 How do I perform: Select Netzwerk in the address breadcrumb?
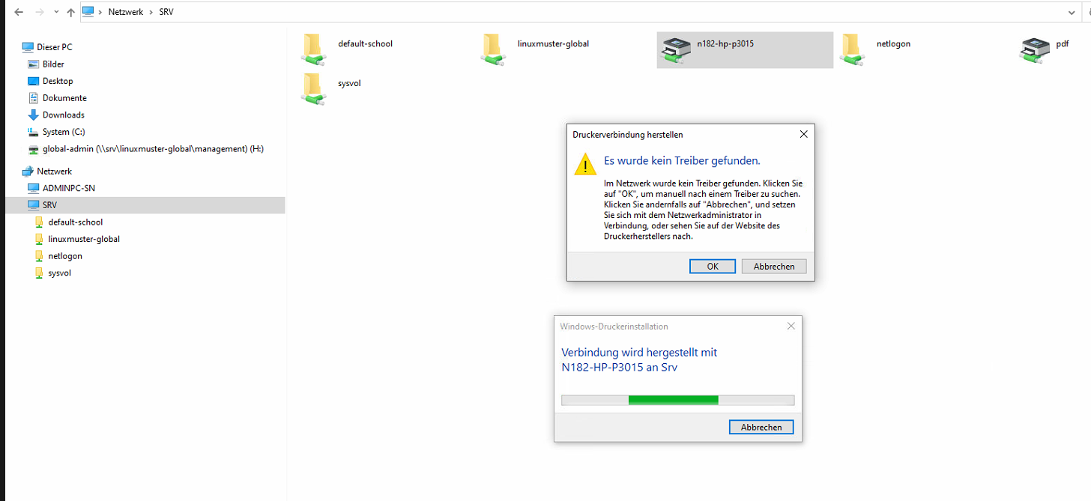pos(126,12)
